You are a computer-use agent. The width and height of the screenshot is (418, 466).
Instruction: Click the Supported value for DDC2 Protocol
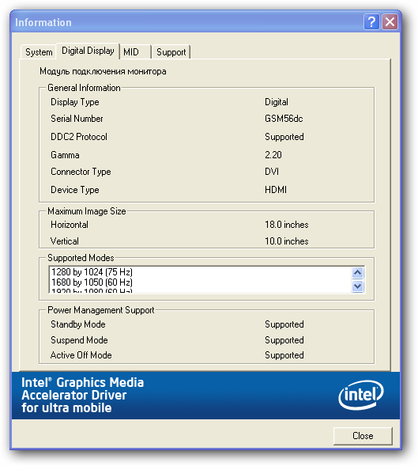(x=284, y=137)
